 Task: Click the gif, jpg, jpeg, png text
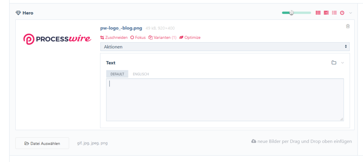(x=92, y=143)
